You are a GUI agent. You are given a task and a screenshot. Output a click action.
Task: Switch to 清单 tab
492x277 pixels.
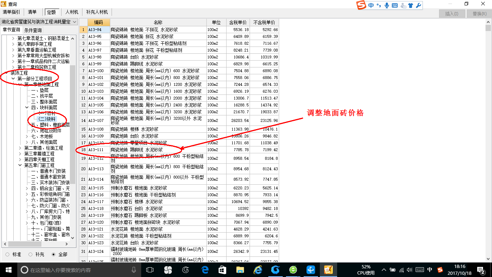[x=32, y=12]
